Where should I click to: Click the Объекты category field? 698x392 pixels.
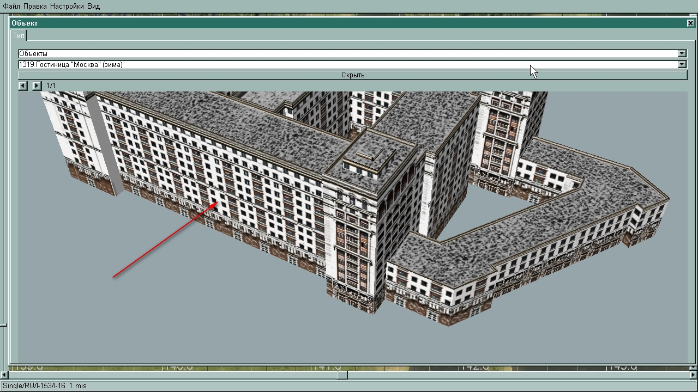[348, 53]
